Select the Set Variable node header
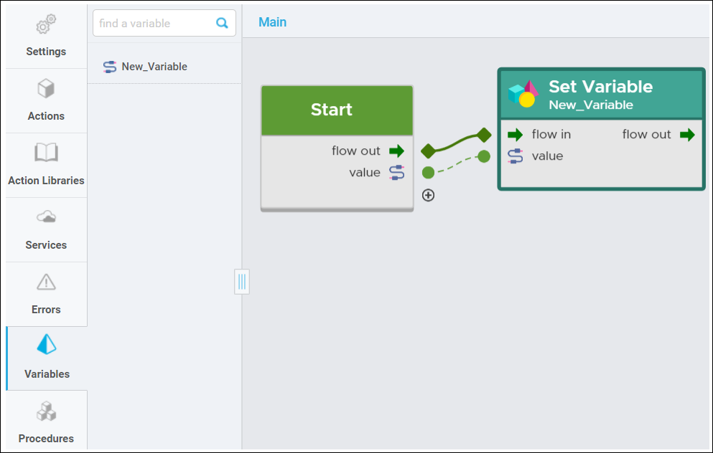The width and height of the screenshot is (713, 453). coord(601,95)
